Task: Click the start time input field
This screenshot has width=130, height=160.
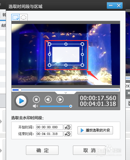Action: click(50, 127)
